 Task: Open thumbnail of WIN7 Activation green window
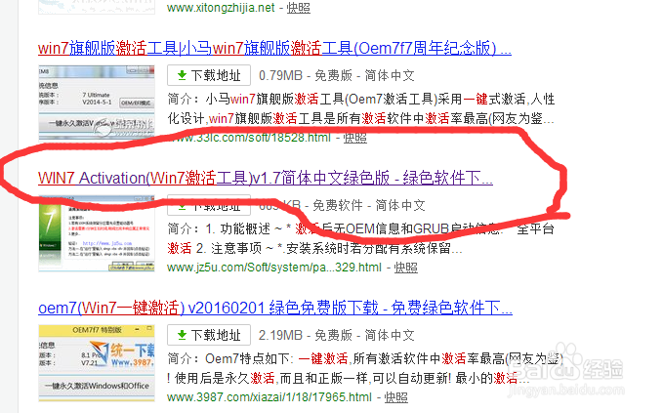[97, 233]
